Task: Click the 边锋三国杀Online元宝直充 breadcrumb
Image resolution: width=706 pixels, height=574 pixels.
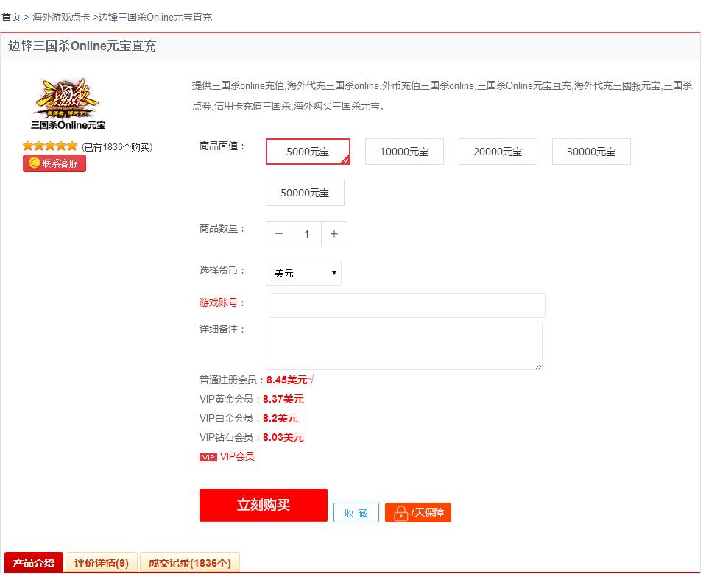Action: (x=155, y=17)
